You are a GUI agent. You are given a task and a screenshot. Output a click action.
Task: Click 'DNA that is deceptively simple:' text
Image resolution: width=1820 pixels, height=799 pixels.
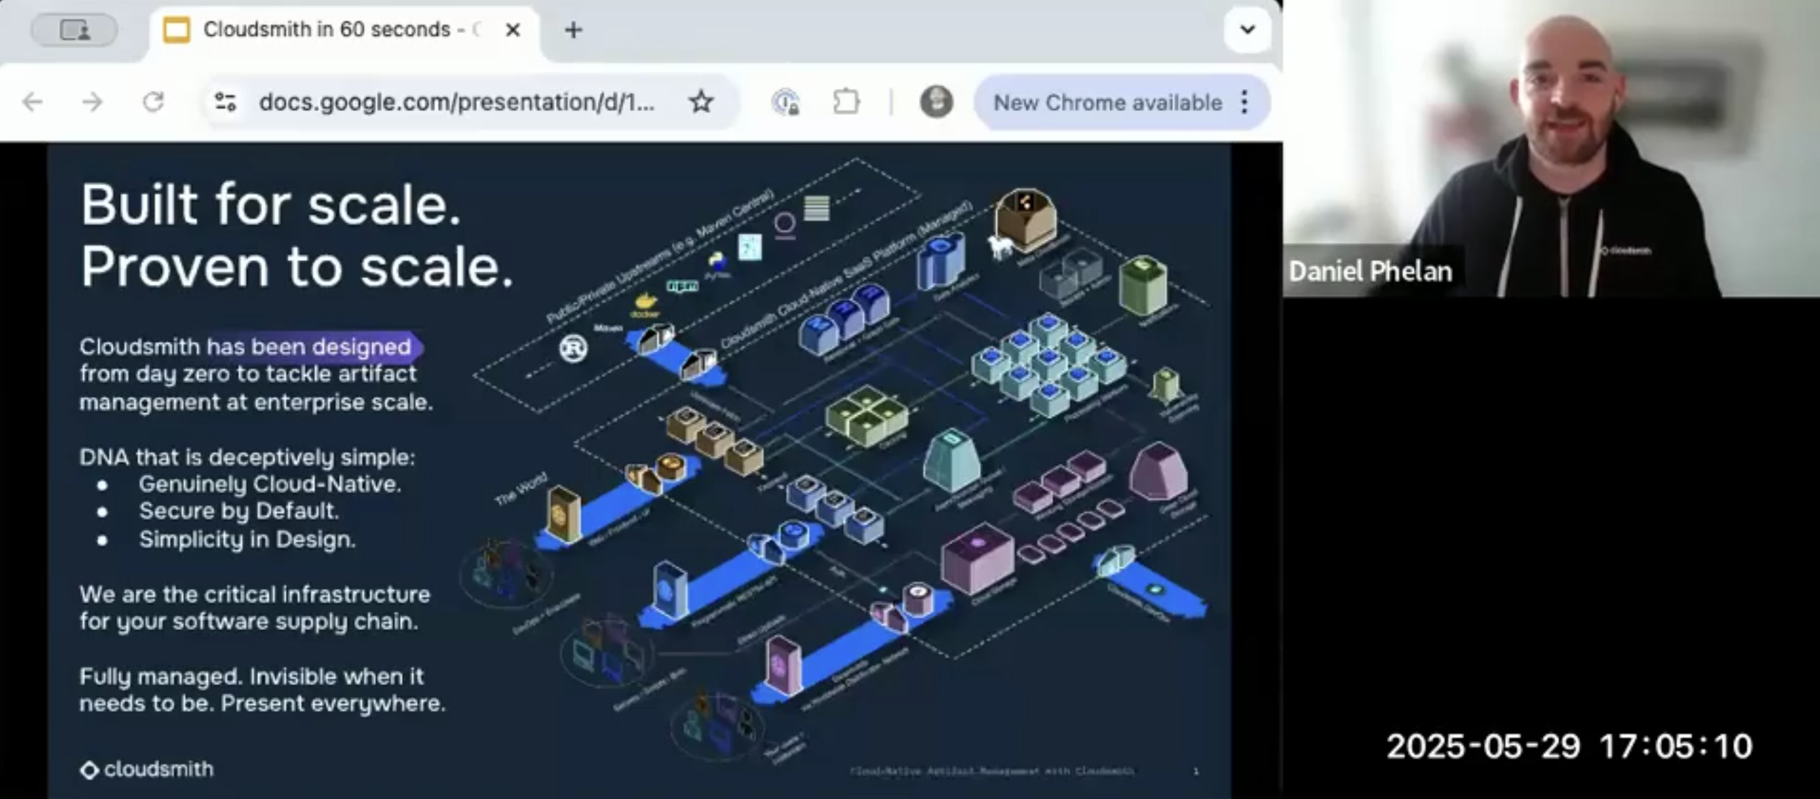click(248, 457)
